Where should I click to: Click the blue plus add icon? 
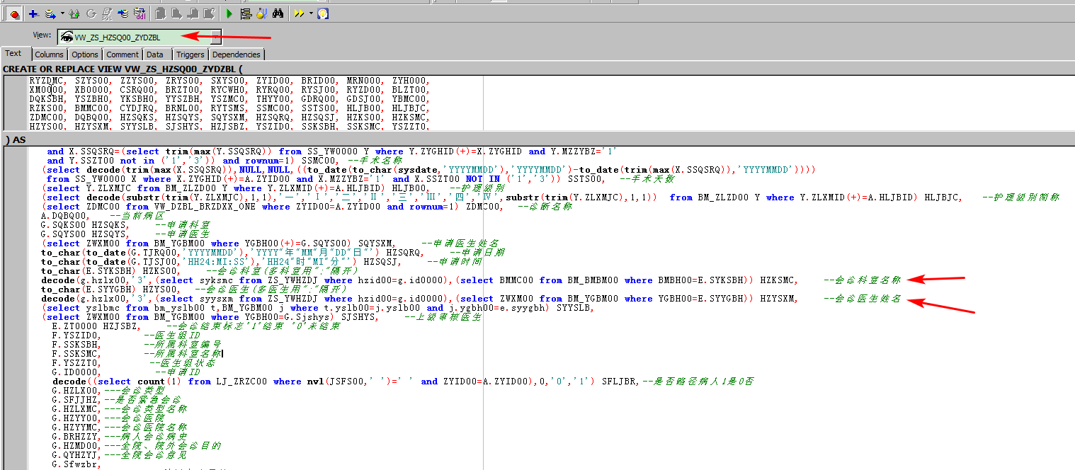[x=33, y=13]
